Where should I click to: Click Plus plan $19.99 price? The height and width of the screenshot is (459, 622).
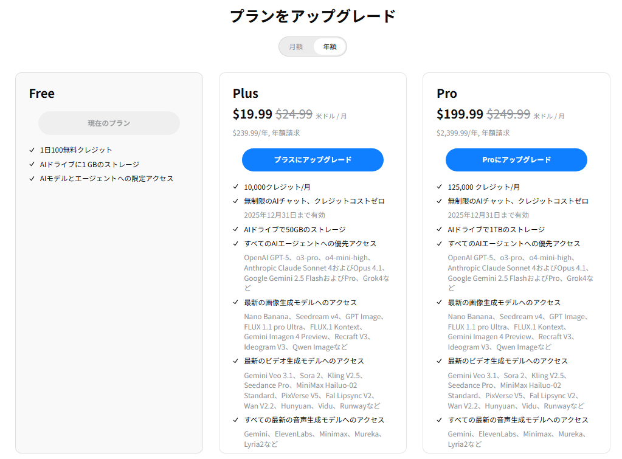(x=252, y=114)
